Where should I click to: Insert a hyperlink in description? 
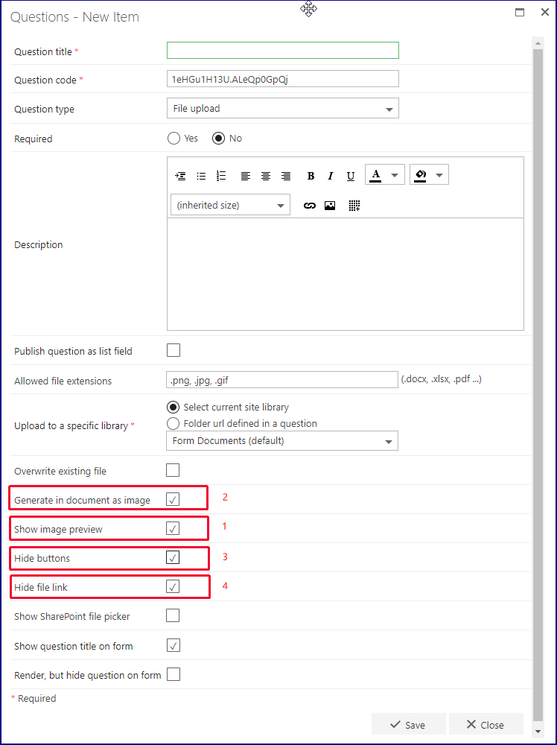coord(310,206)
